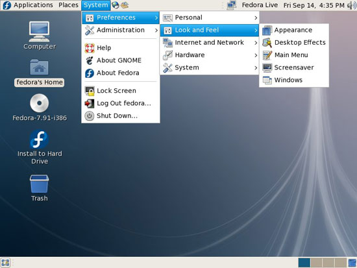The height and width of the screenshot is (268, 357).
Task: Click the Fedora Live user label
Action: click(260, 5)
